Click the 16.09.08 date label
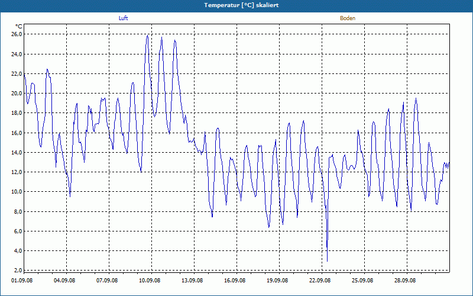The height and width of the screenshot is (296, 473). point(235,280)
